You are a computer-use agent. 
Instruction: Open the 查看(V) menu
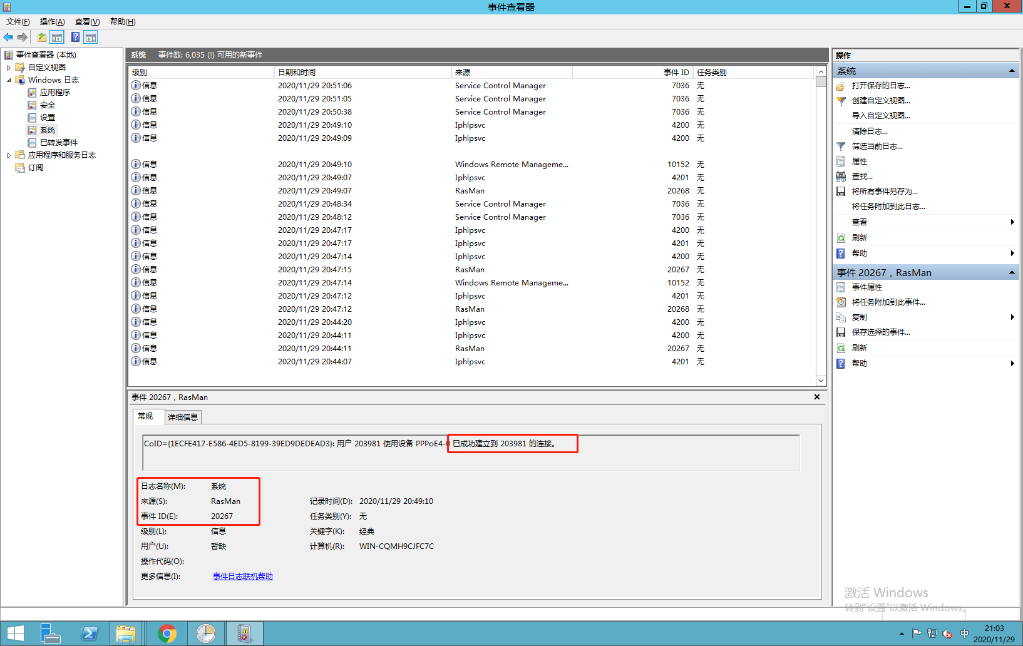[86, 21]
